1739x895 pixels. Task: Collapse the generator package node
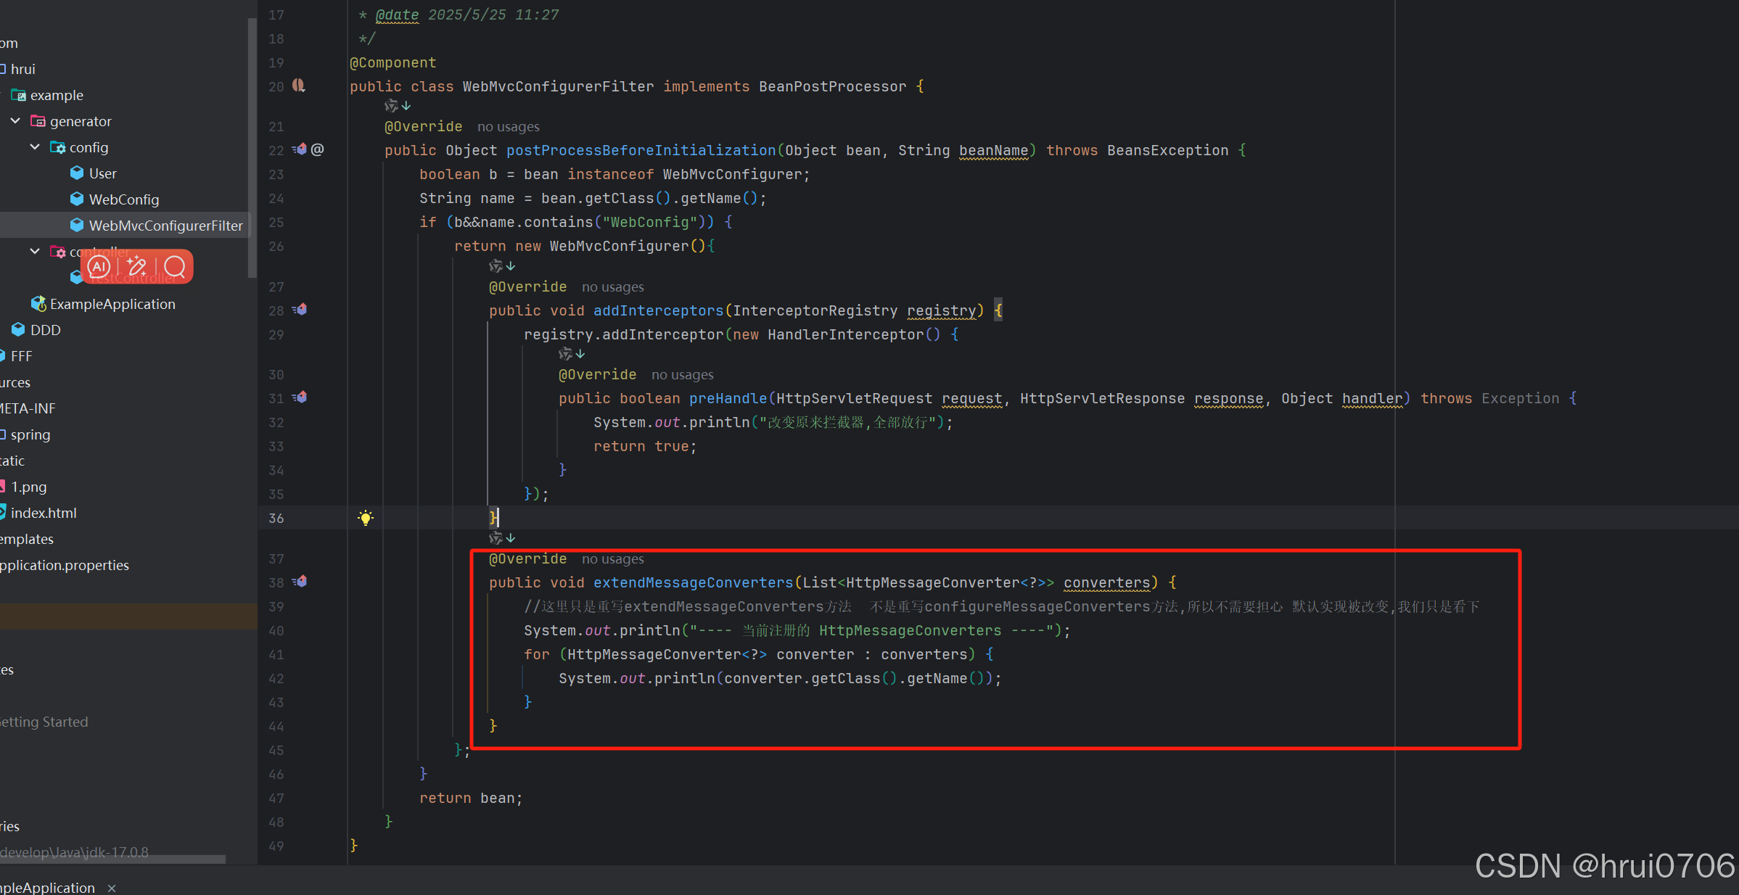[x=15, y=121]
